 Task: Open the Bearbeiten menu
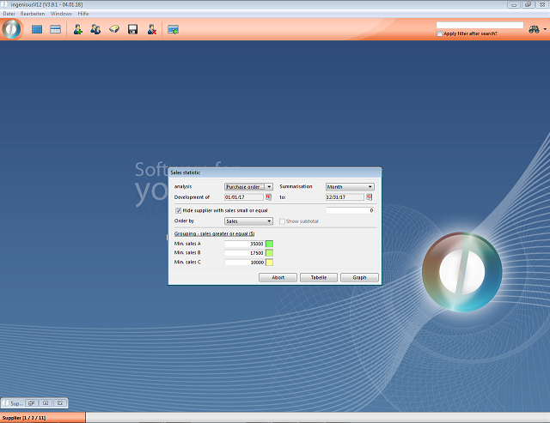click(x=32, y=15)
